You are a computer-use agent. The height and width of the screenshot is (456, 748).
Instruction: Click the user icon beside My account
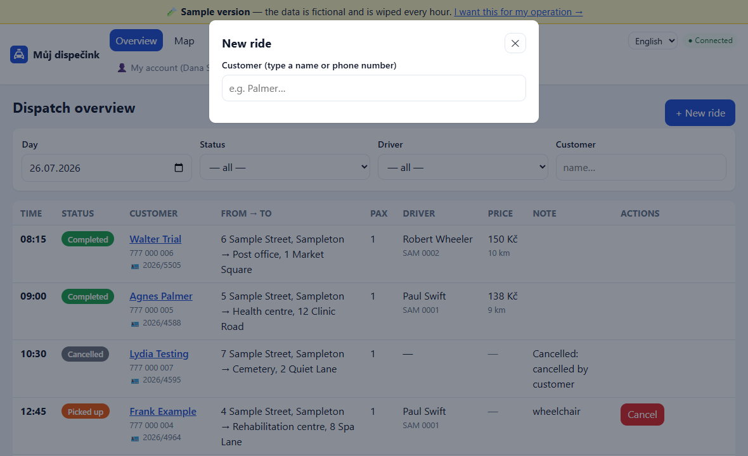click(122, 68)
